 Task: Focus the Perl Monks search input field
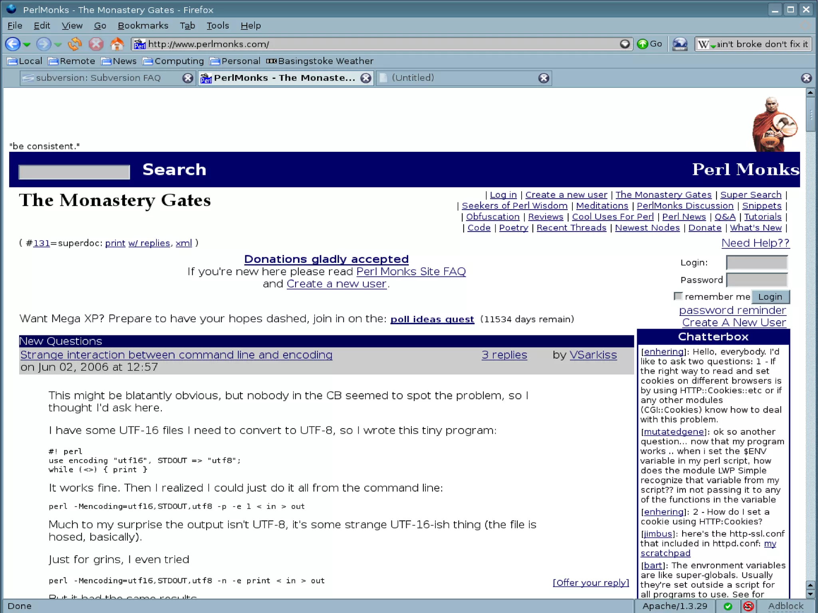click(74, 172)
